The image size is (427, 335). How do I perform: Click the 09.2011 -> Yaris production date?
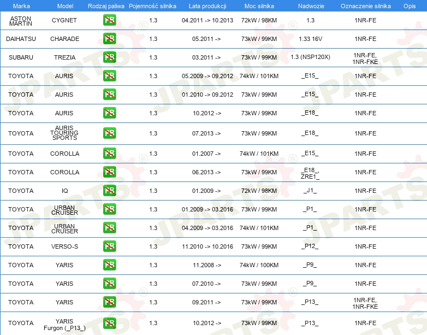click(x=206, y=302)
